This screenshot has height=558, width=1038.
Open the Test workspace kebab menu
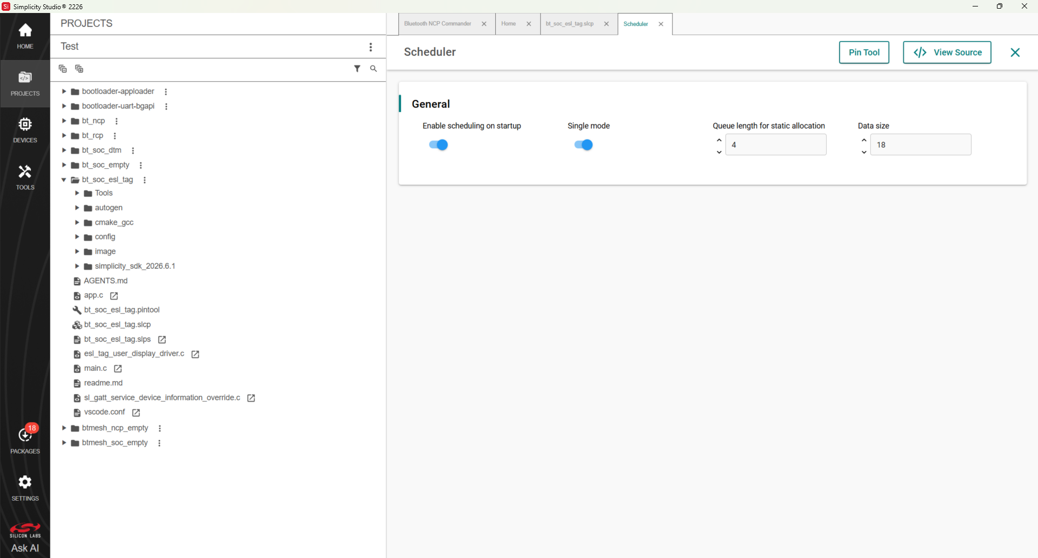coord(371,47)
